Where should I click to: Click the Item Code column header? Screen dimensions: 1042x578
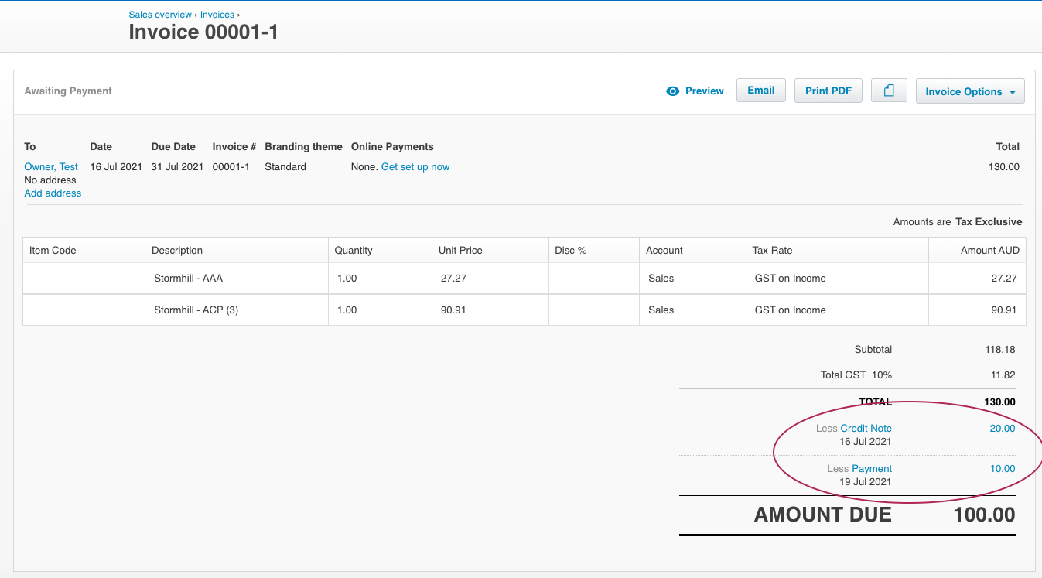click(x=53, y=250)
